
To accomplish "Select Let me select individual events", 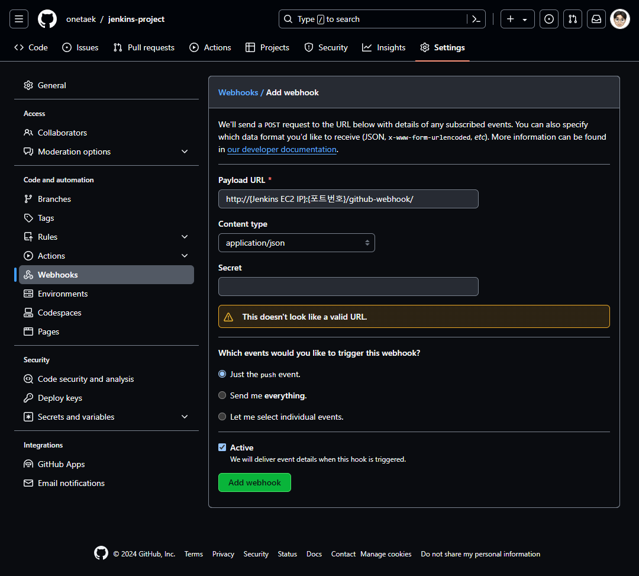I will click(222, 417).
